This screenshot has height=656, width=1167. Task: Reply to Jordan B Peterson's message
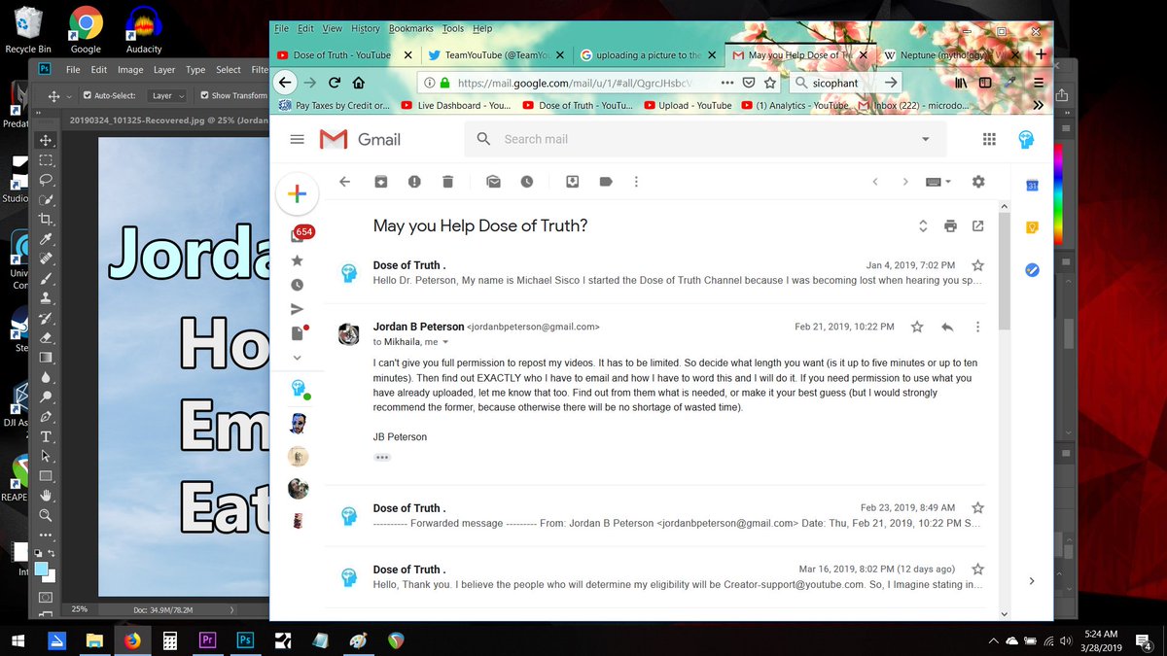tap(947, 328)
